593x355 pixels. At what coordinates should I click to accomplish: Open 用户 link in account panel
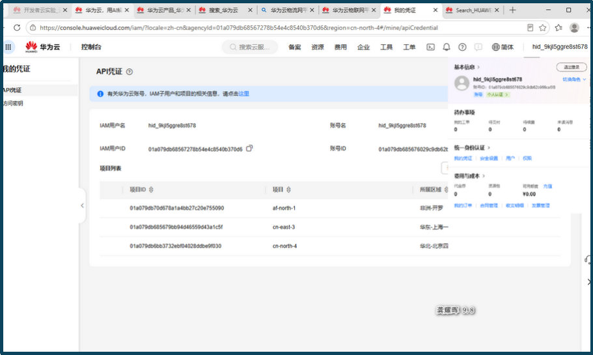(x=510, y=158)
